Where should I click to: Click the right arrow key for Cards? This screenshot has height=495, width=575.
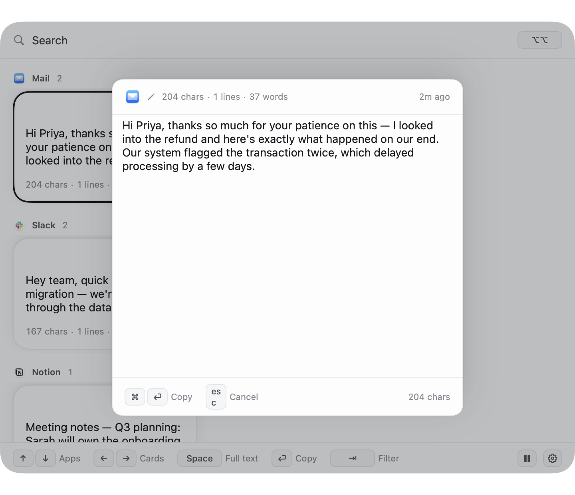coord(126,458)
